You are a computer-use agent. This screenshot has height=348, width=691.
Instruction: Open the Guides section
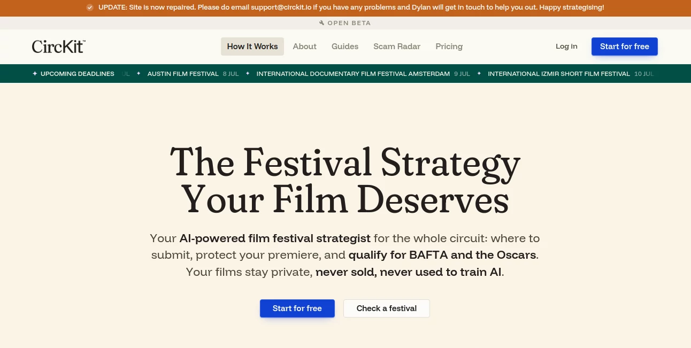pyautogui.click(x=345, y=47)
